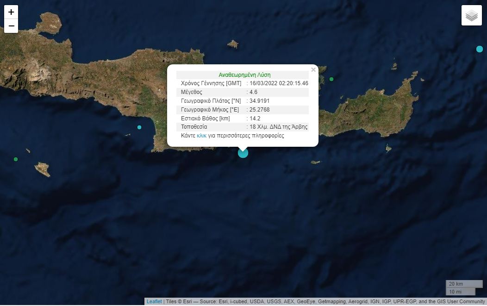Follow the κλικ link for more information
This screenshot has height=306, width=487.
201,136
